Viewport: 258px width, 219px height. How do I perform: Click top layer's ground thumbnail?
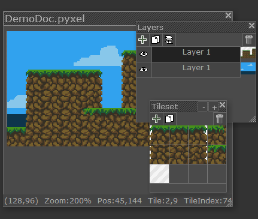point(248,53)
